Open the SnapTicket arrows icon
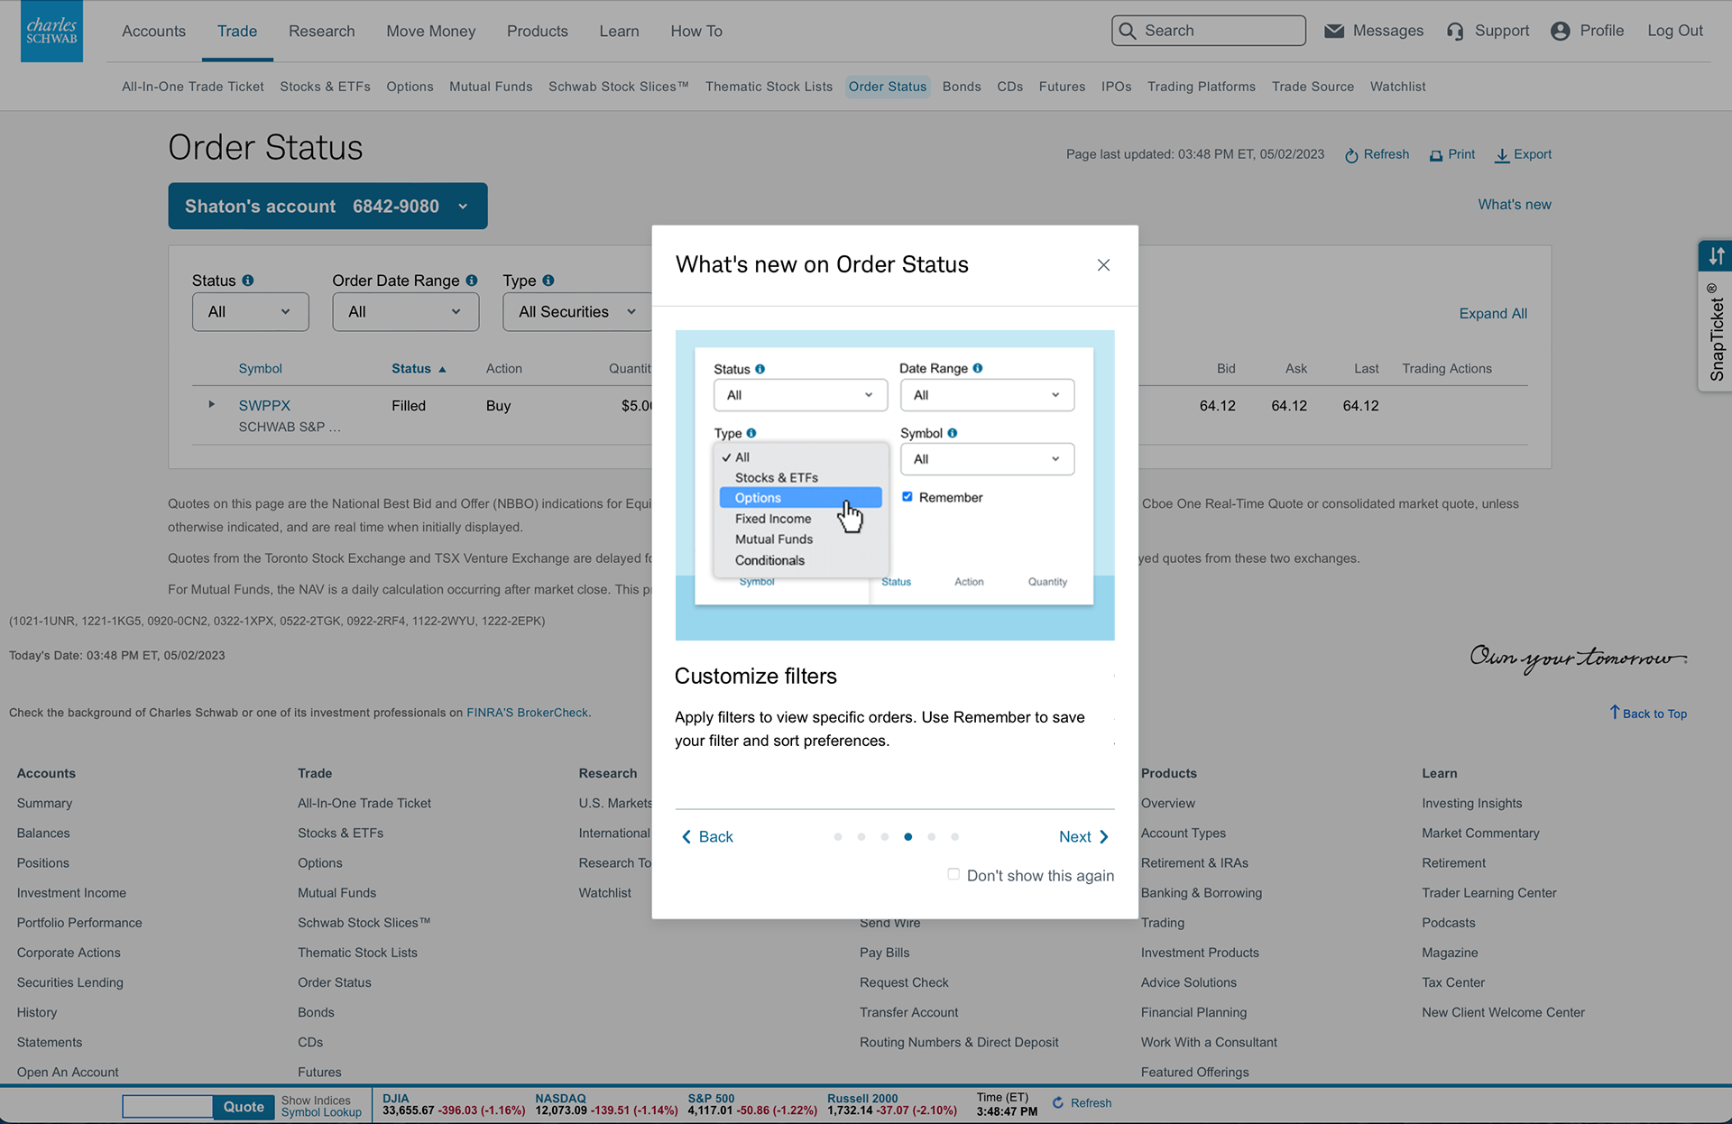 (x=1716, y=256)
